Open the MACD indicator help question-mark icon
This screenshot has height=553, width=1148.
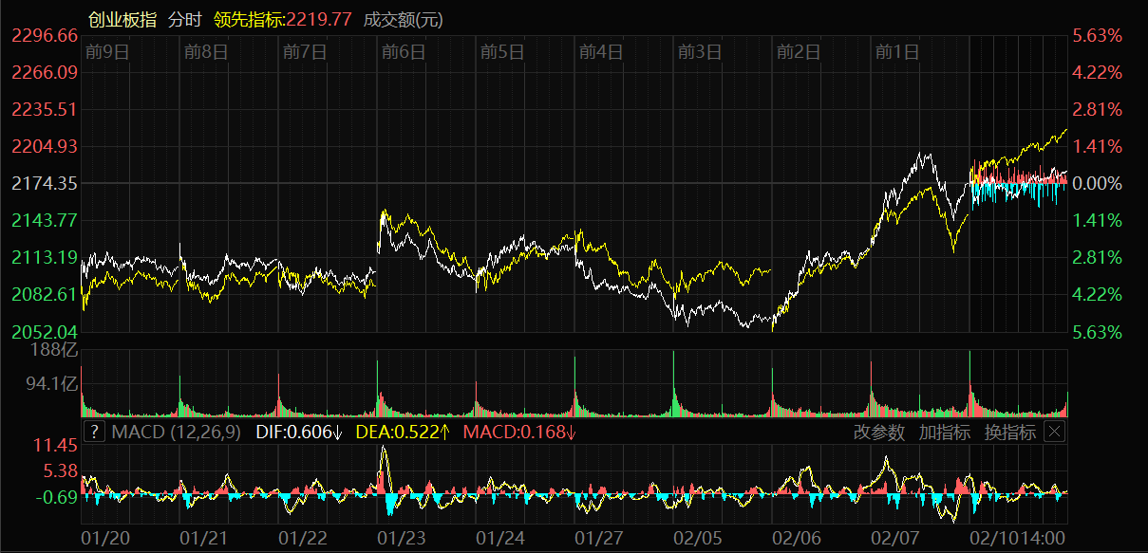tap(94, 433)
